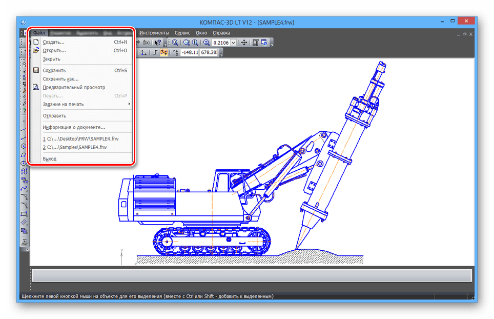
Task: Choose 'Создать...' from the File menu
Action: (x=53, y=42)
